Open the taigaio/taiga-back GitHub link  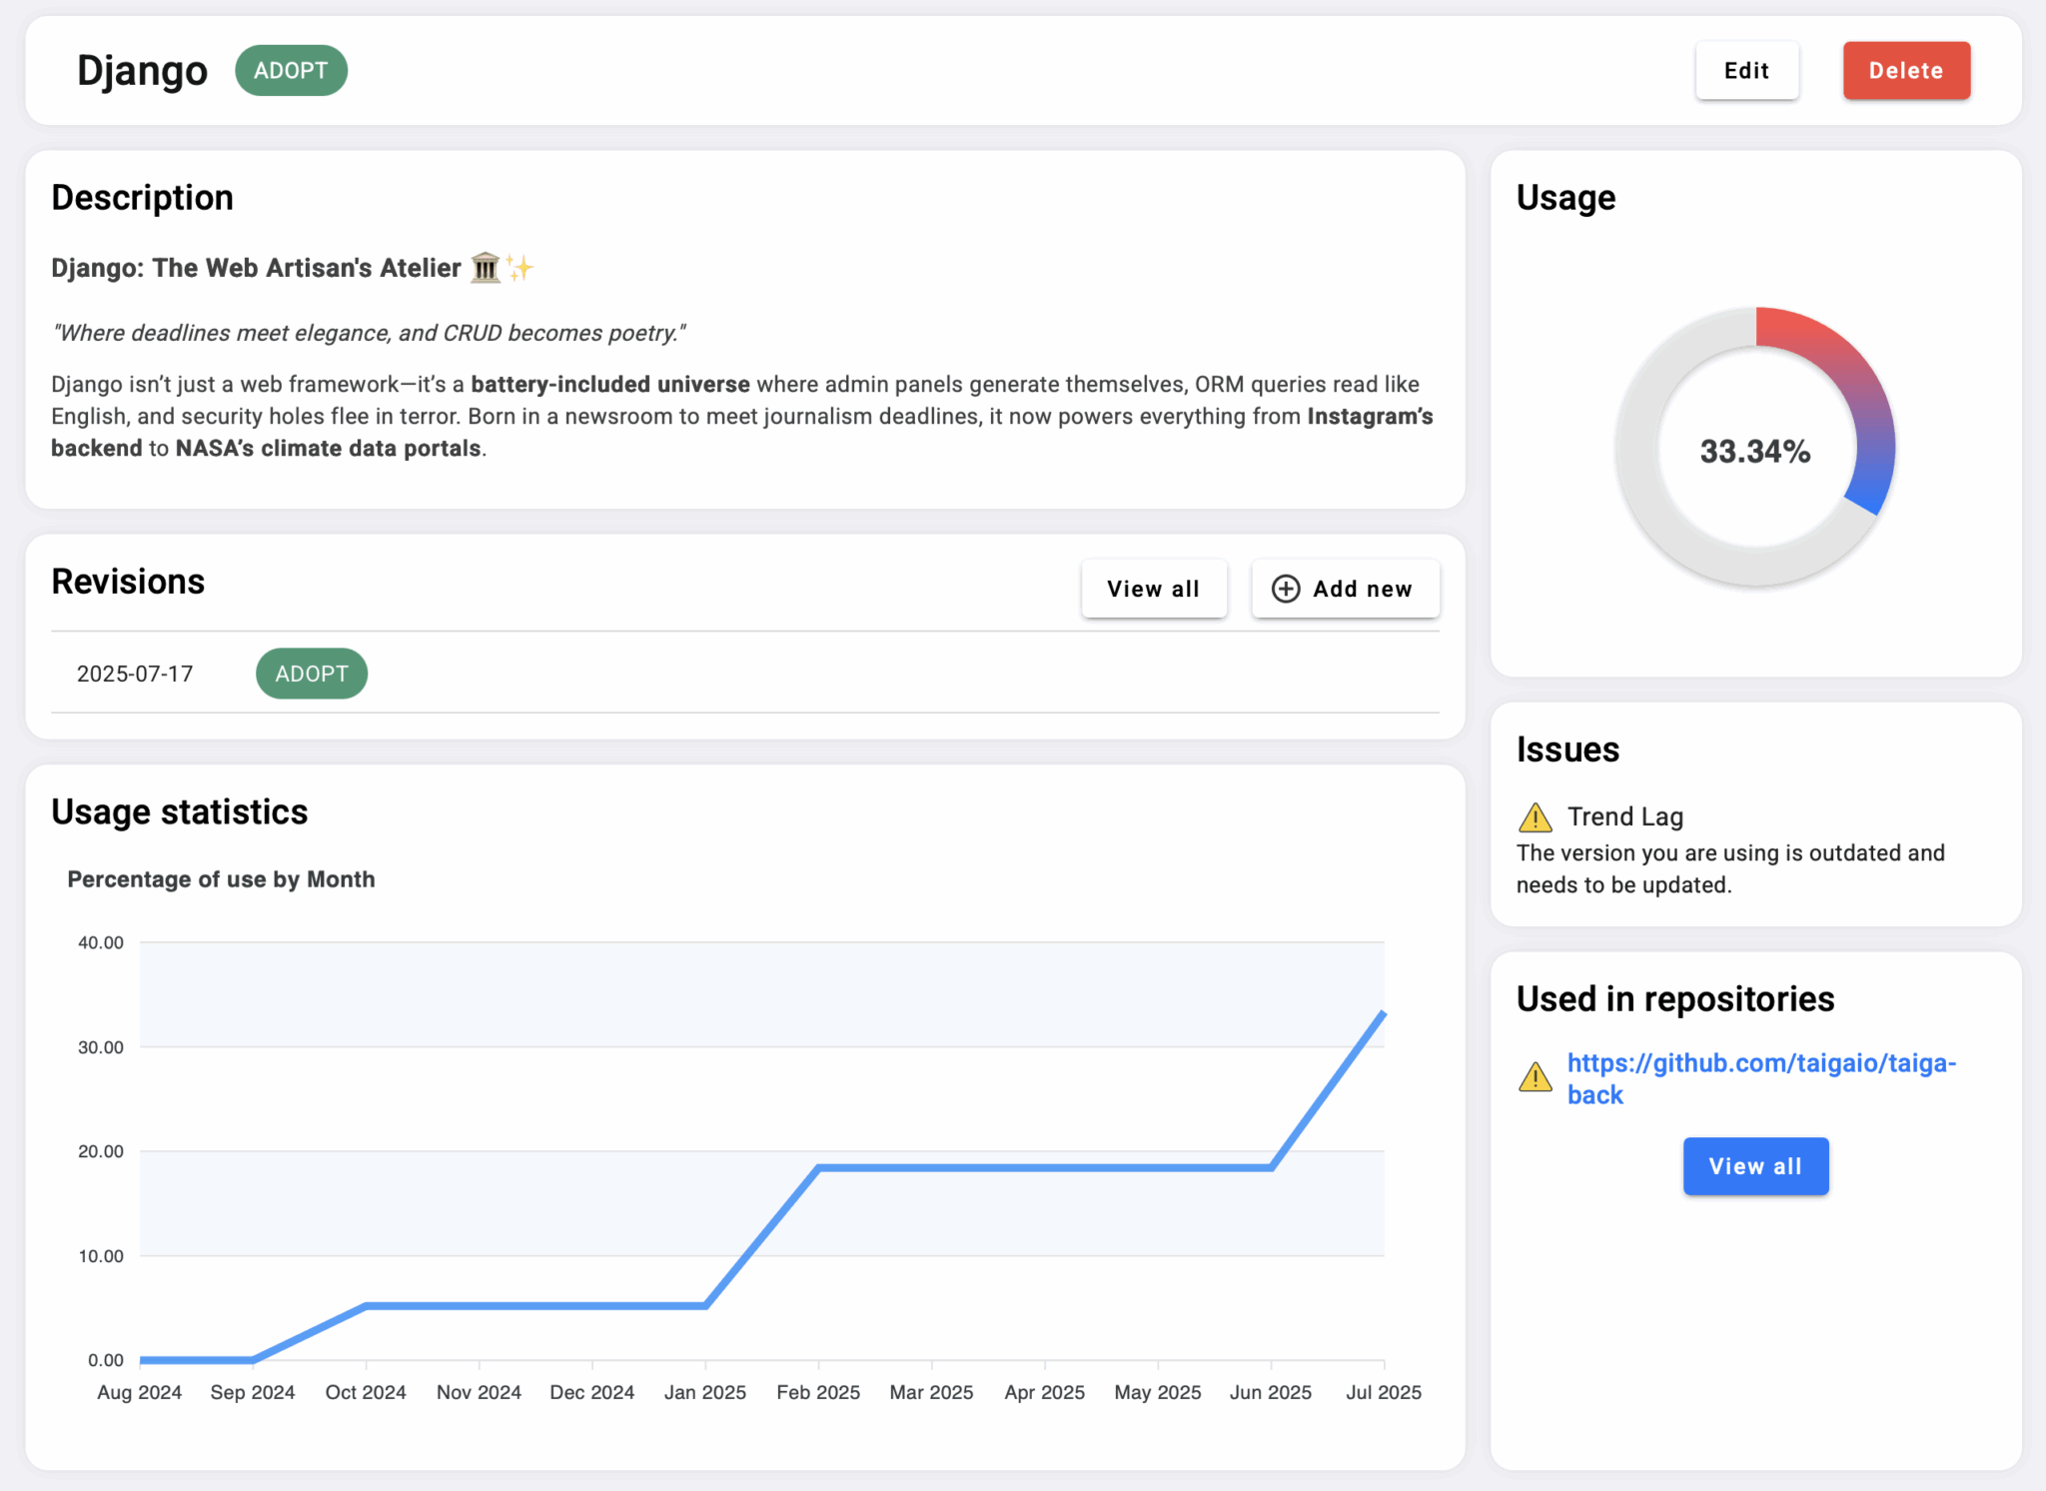tap(1761, 1078)
